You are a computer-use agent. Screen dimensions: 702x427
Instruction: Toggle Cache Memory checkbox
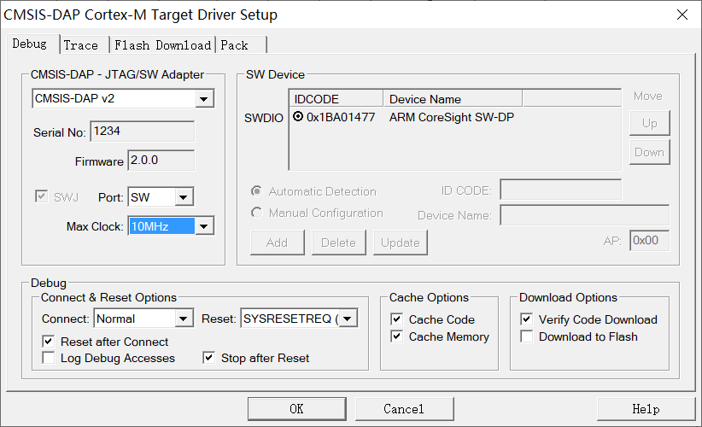pyautogui.click(x=396, y=336)
